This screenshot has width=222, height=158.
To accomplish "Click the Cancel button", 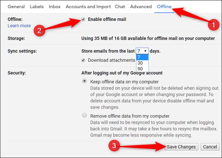I will [x=210, y=147].
